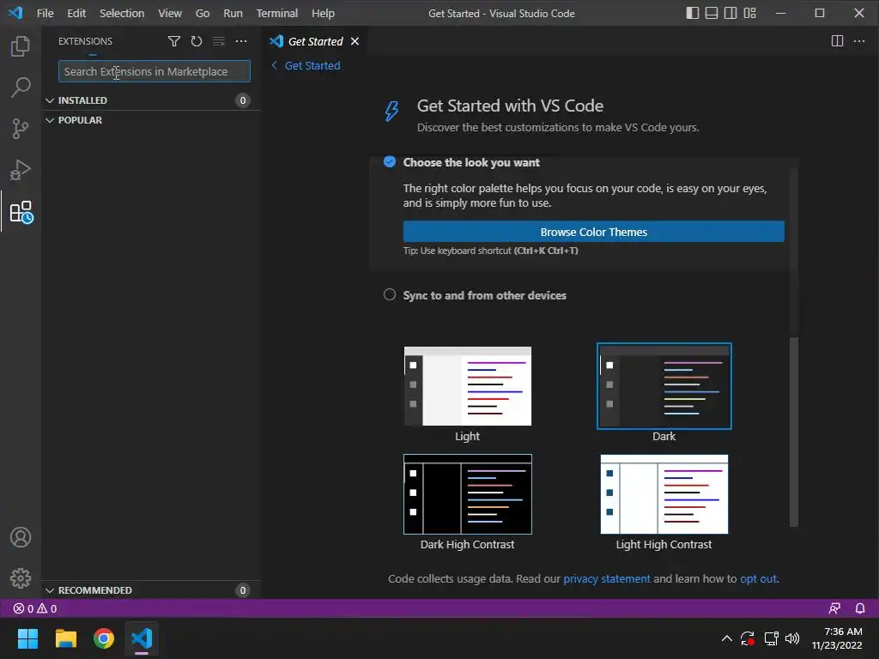Open editor more actions ellipsis
Image resolution: width=879 pixels, height=659 pixels.
[858, 41]
